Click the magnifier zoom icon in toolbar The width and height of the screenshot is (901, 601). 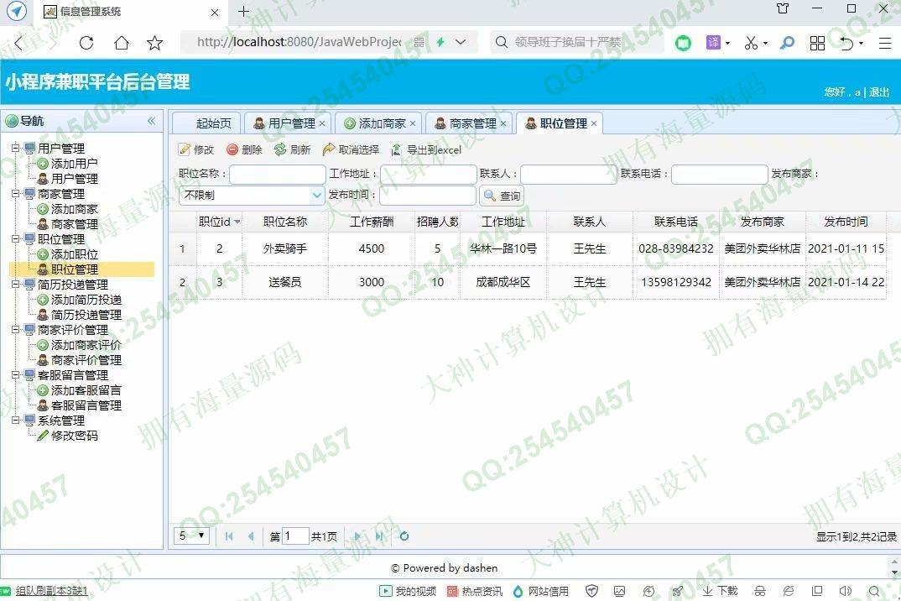point(787,43)
